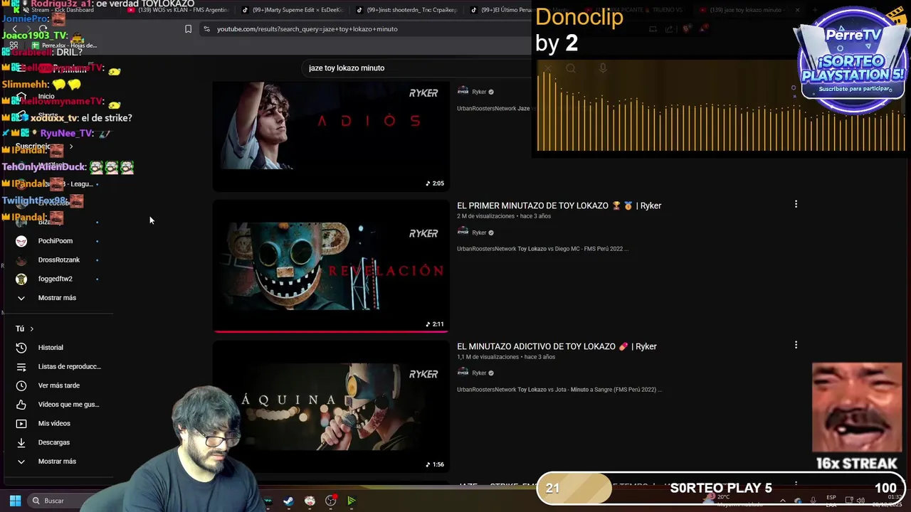Click the YouTube voice search microphone
Screen dimensions: 911x512
coord(603,68)
